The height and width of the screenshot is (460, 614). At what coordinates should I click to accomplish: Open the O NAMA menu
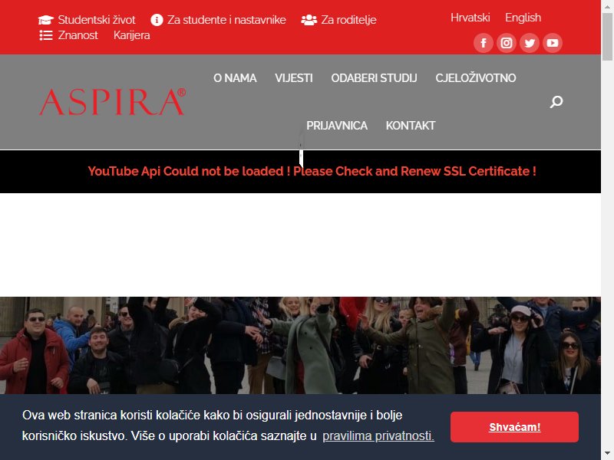(235, 78)
